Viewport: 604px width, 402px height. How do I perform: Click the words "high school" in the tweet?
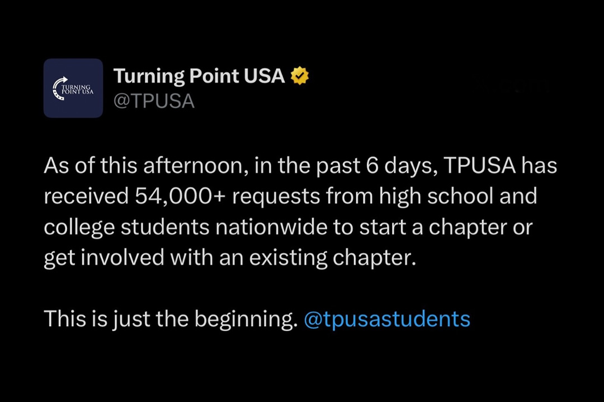click(x=436, y=196)
